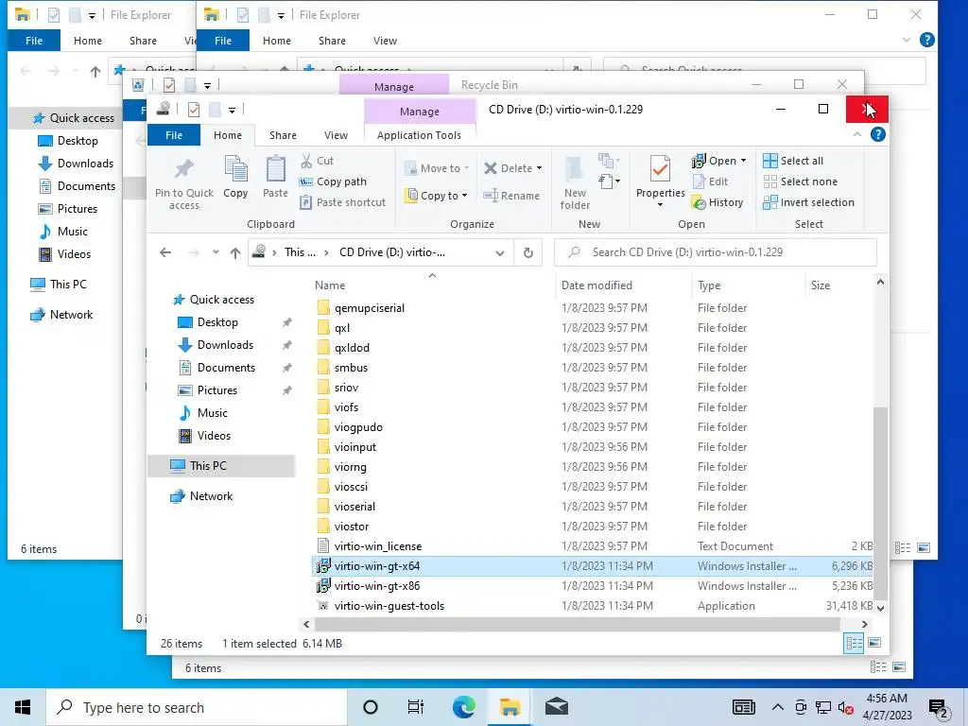Select the viogpudo folder
The image size is (968, 726).
(x=358, y=427)
